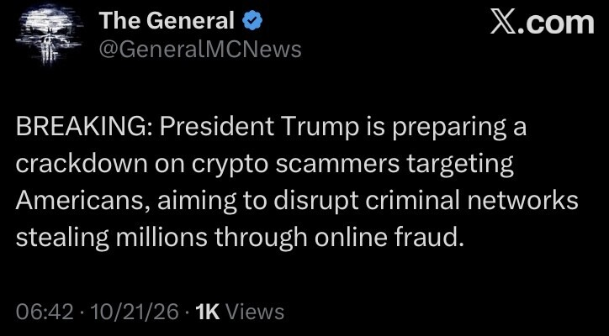Viewport: 609px width, 336px height.
Task: Click the 1K view count
Action: coord(208,312)
